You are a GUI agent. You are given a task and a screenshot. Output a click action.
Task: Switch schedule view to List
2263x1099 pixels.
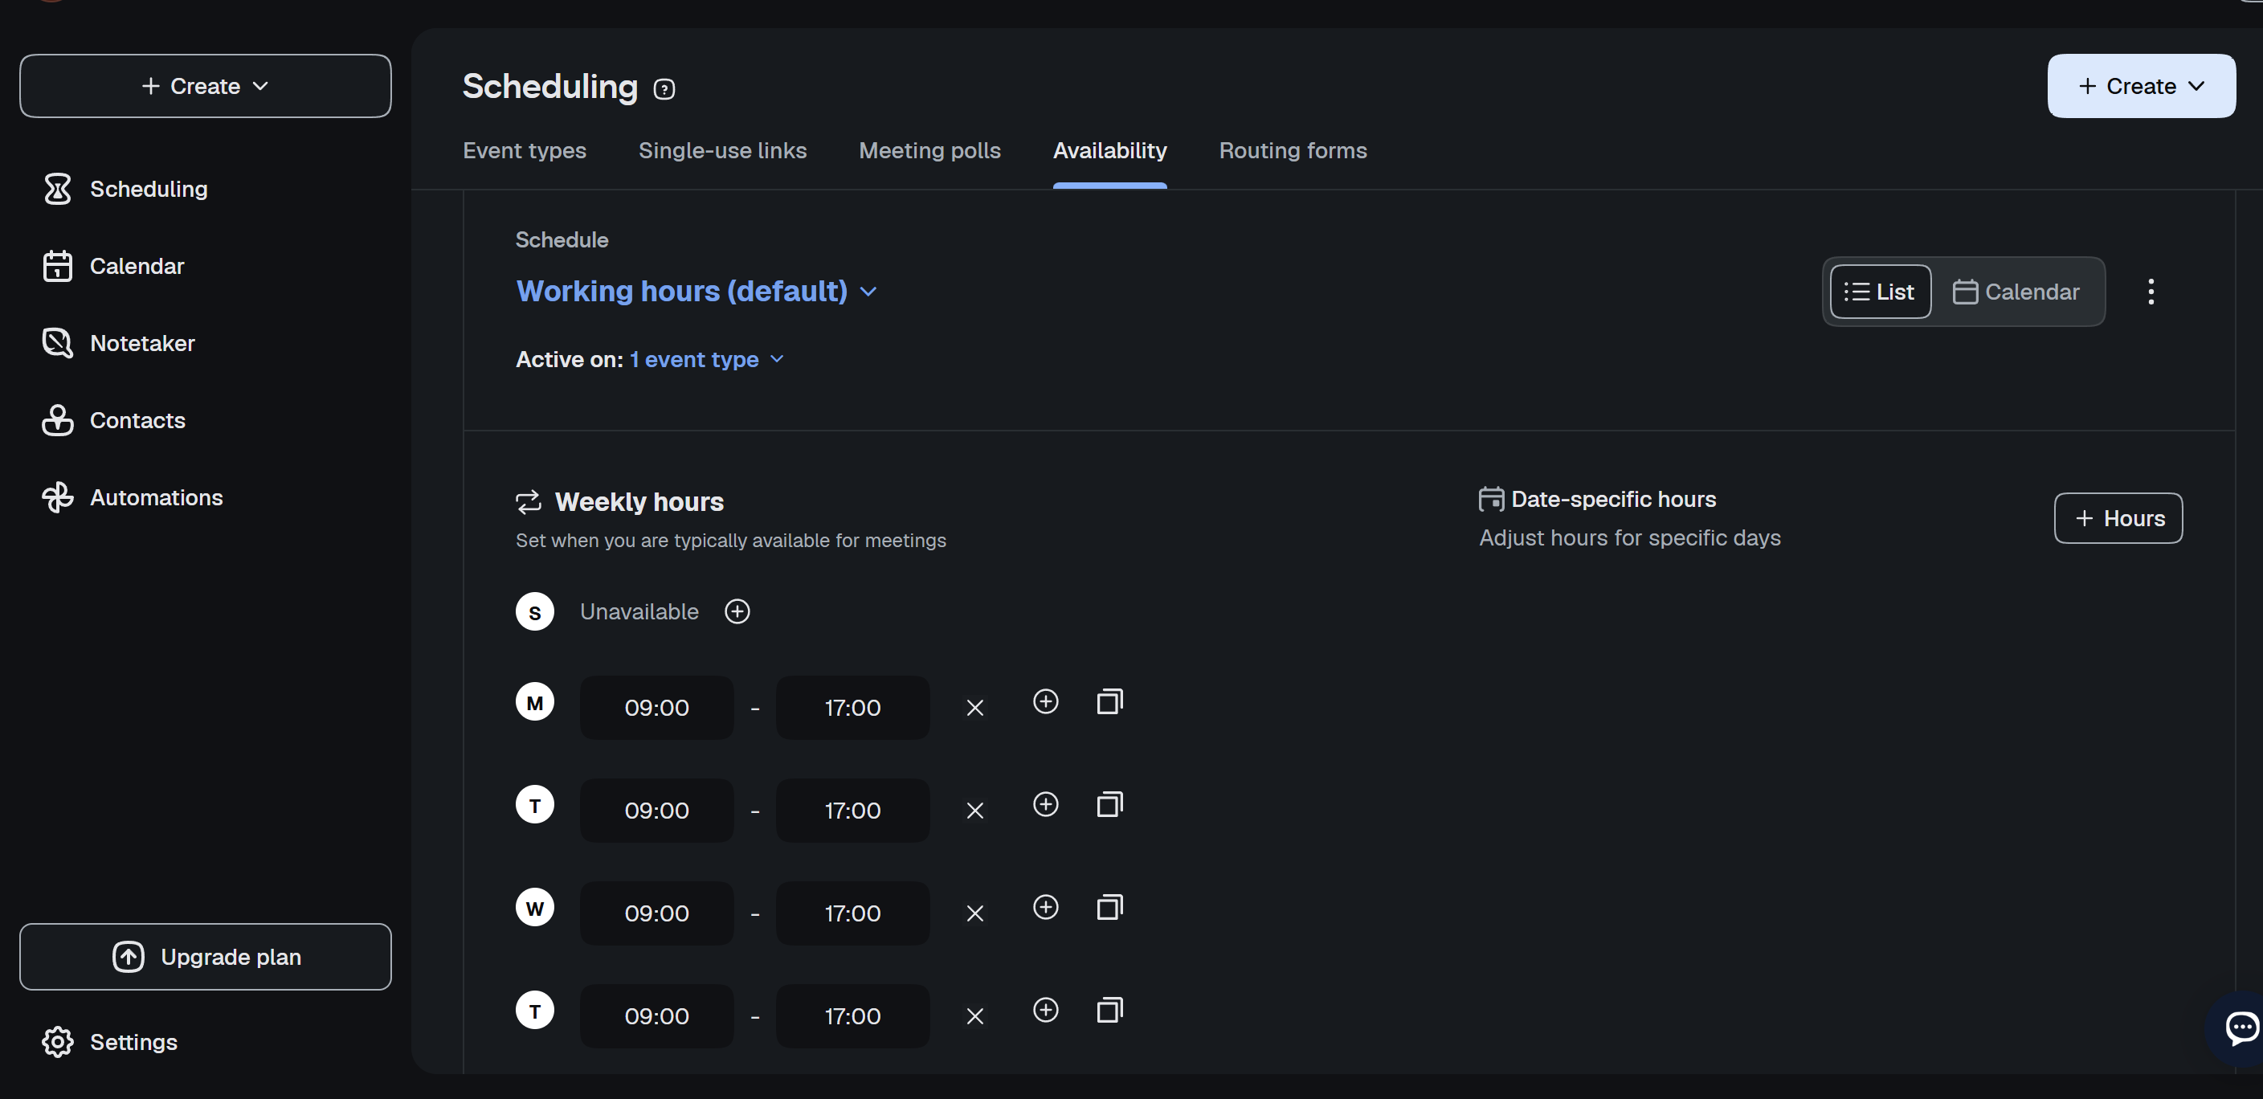1880,292
